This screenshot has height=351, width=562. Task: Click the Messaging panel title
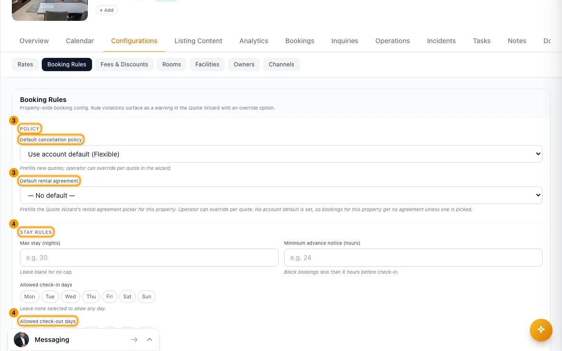click(x=52, y=340)
